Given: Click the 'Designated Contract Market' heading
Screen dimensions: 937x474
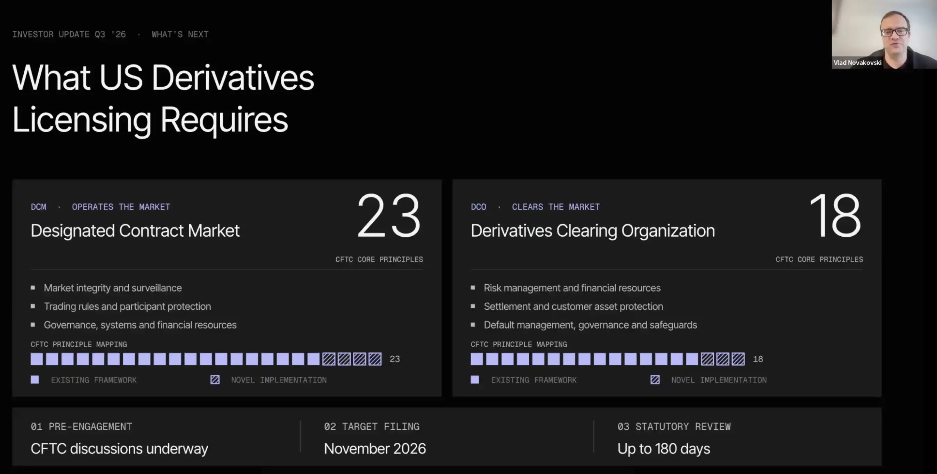Looking at the screenshot, I should tap(135, 231).
